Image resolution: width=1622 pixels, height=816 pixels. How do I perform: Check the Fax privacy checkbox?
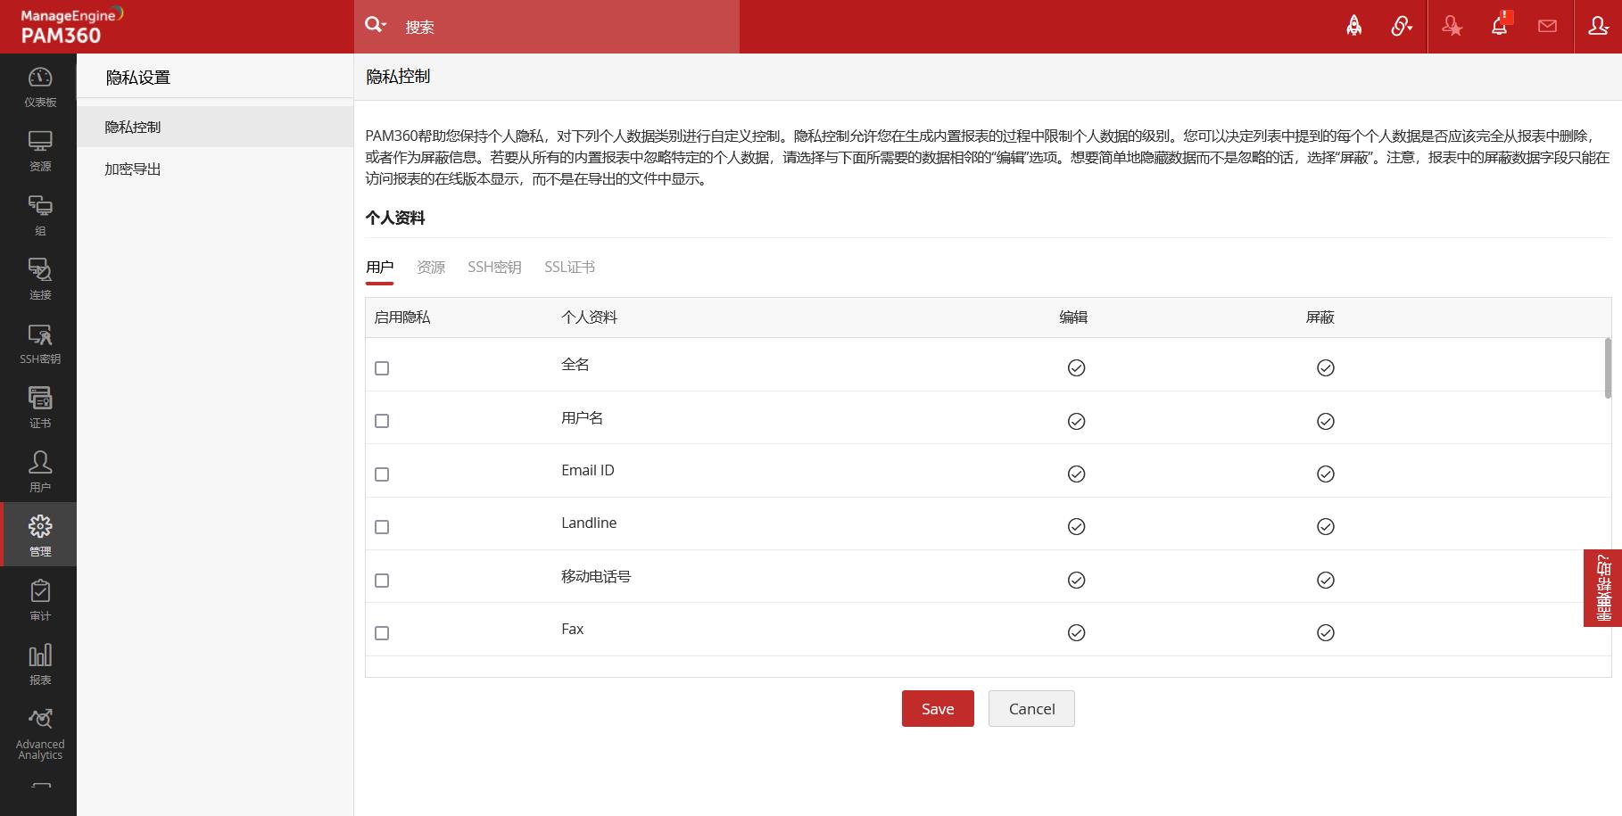[382, 633]
